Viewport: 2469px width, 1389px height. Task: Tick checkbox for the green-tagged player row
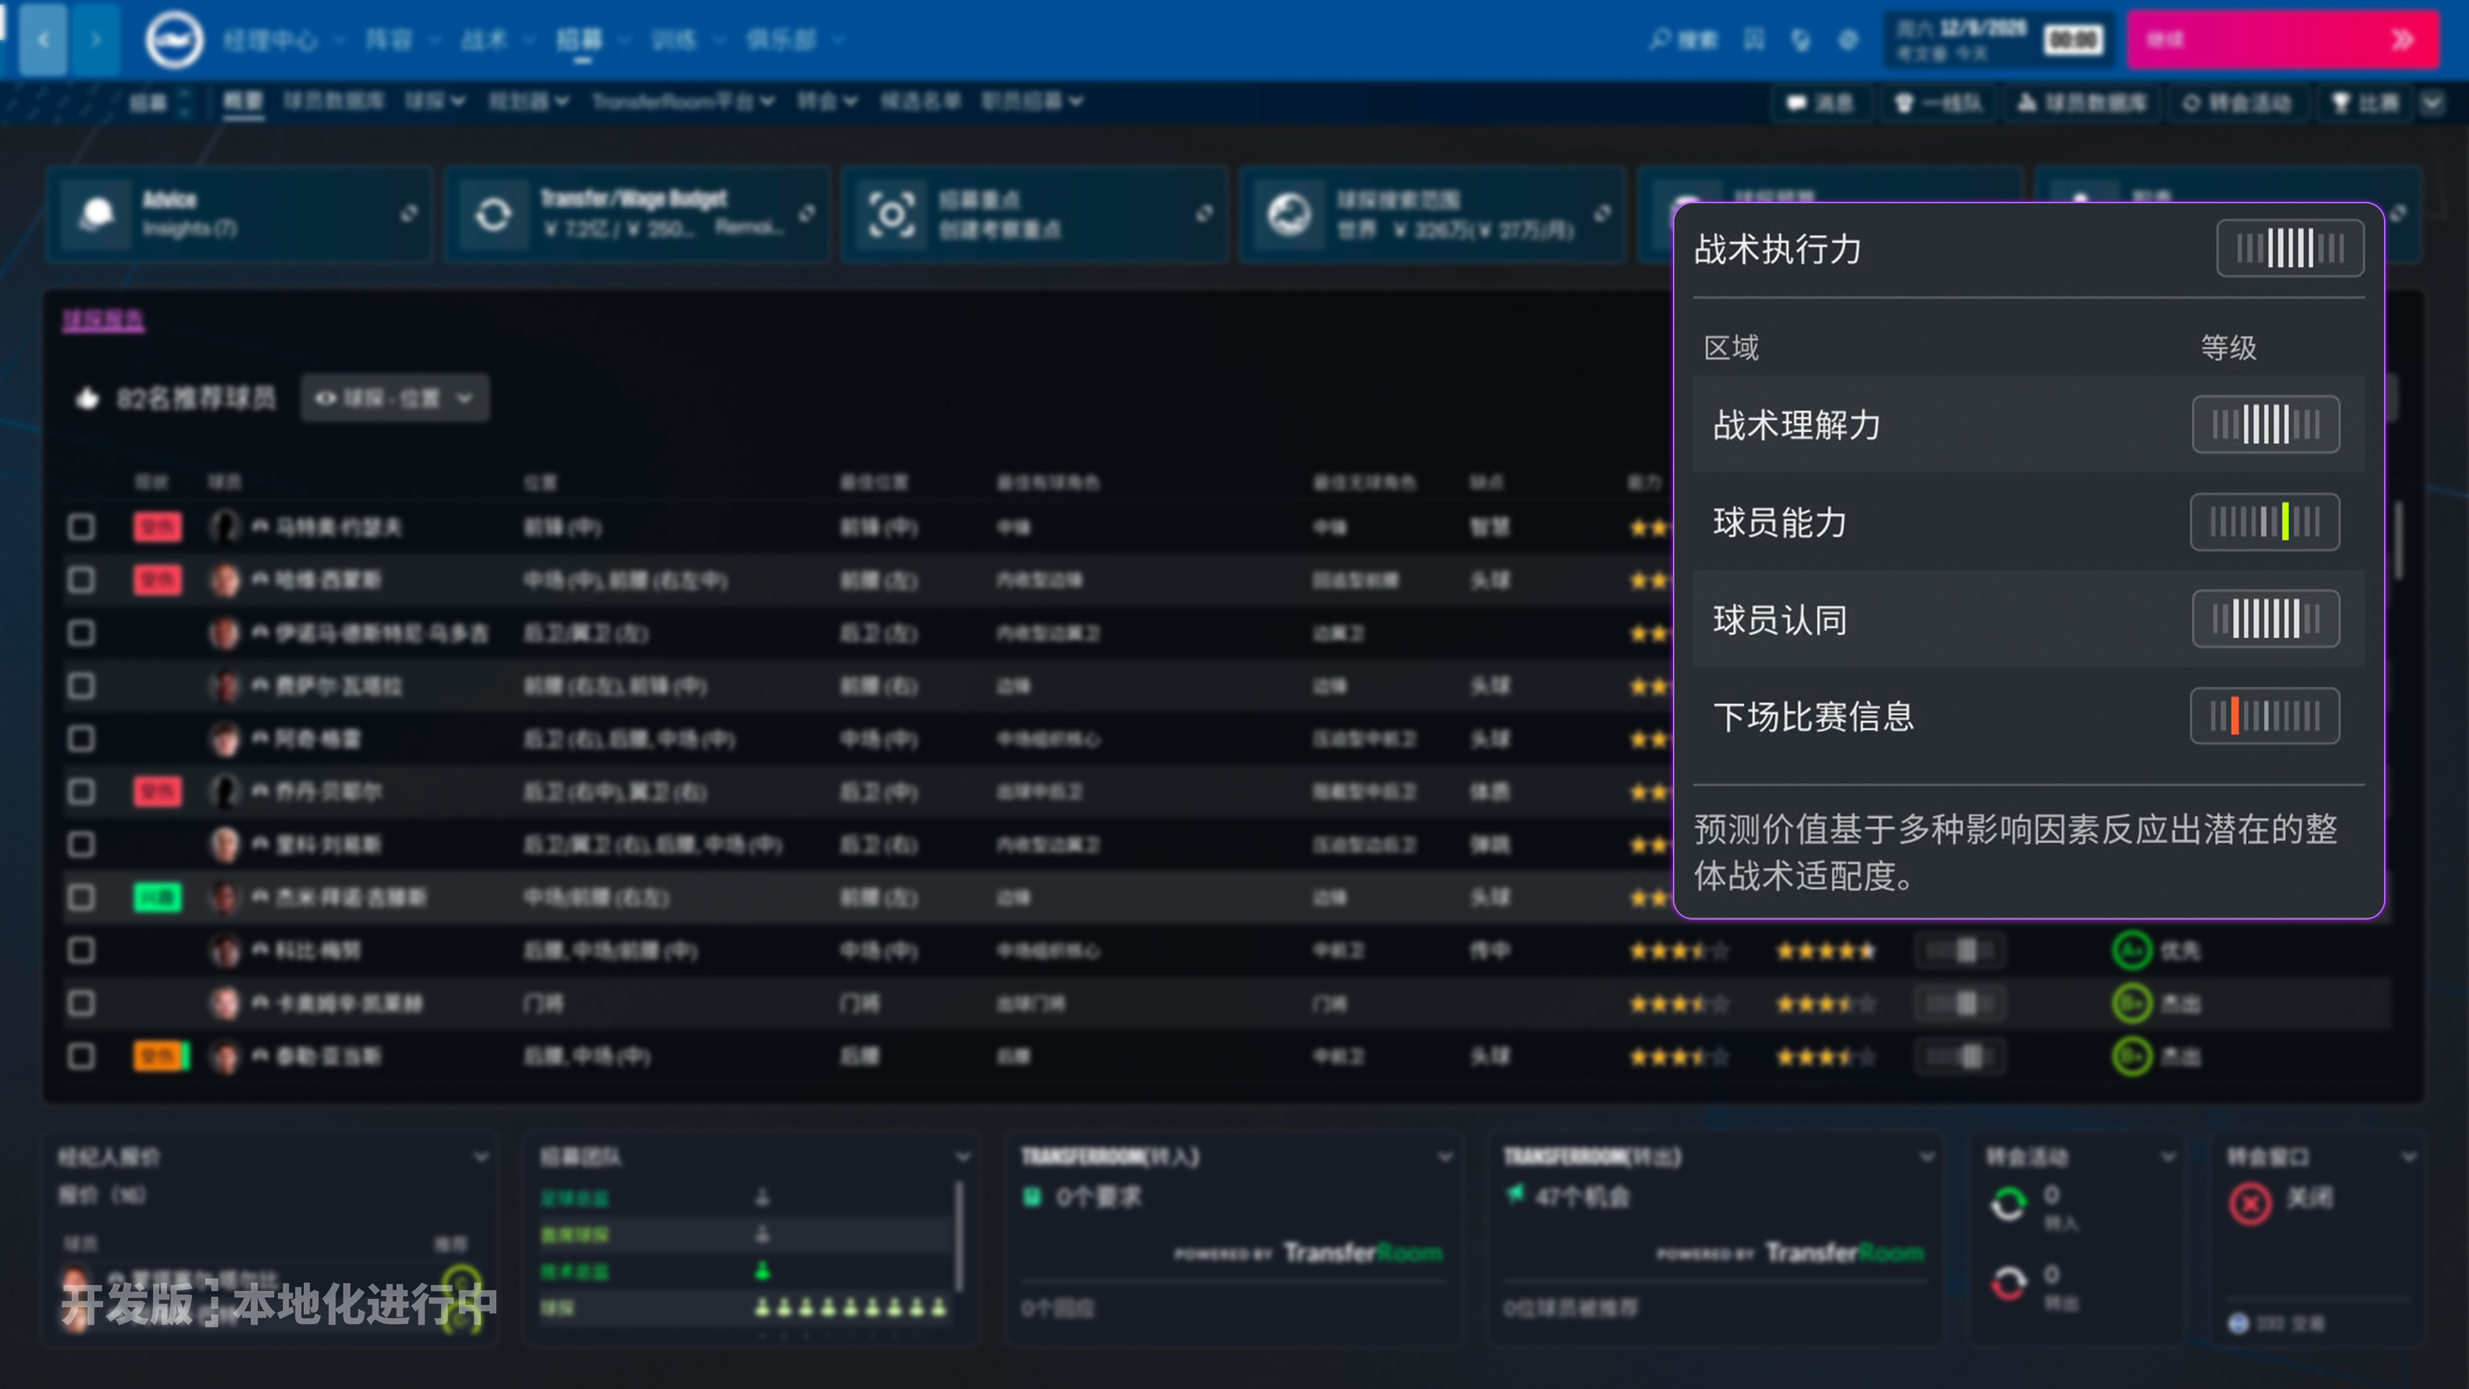[82, 897]
